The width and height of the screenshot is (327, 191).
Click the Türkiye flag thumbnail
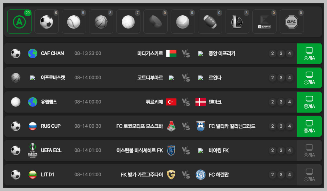[171, 102]
